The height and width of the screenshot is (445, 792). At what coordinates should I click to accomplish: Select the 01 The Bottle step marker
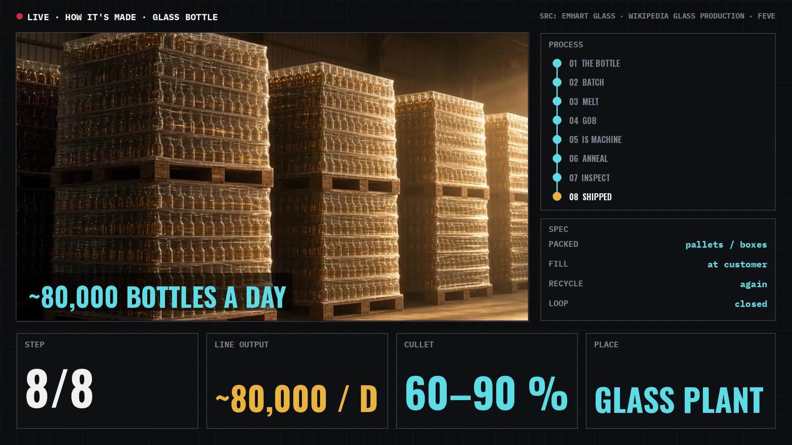click(557, 63)
